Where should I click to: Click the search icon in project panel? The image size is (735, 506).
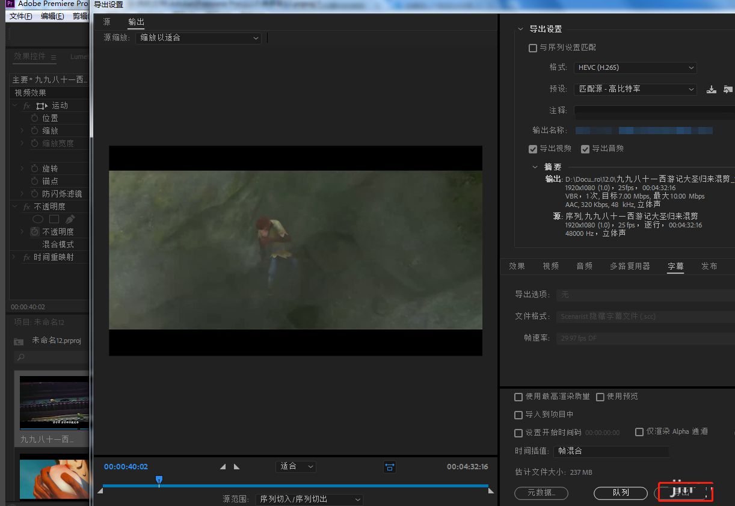[21, 357]
